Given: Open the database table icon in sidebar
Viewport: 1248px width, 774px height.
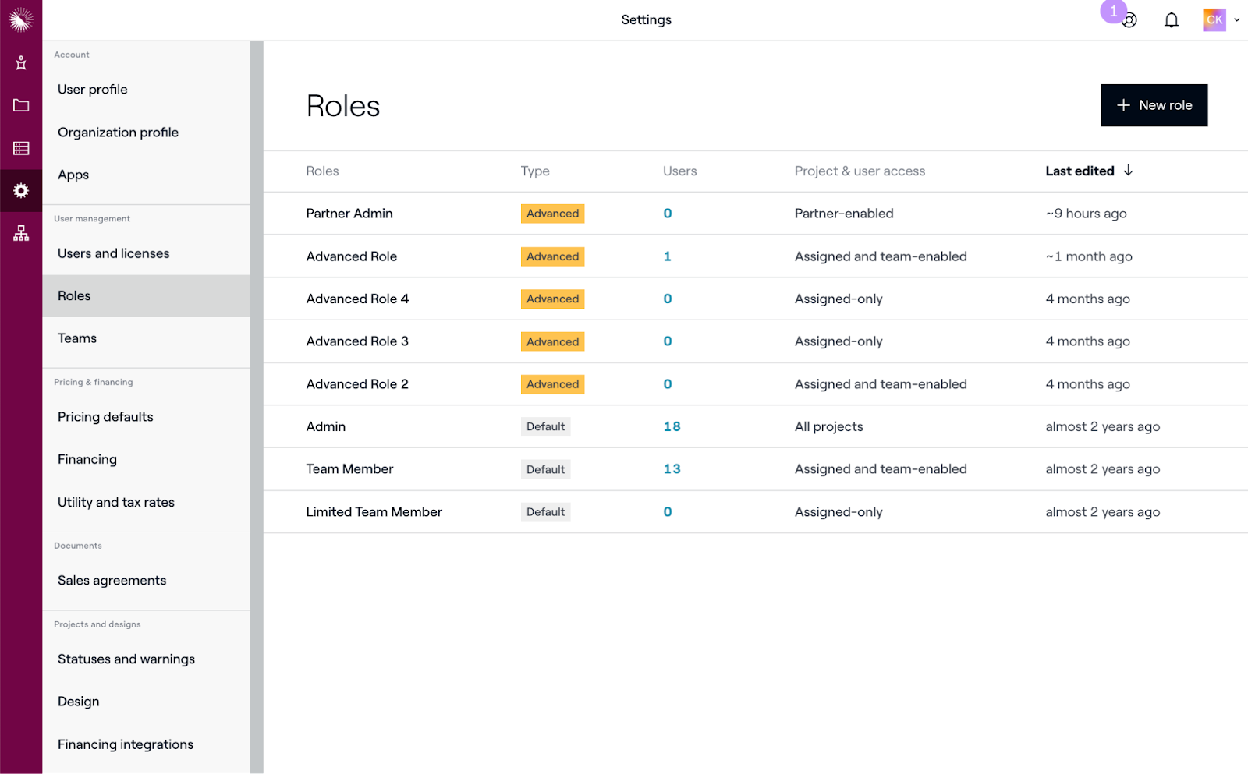Looking at the screenshot, I should [x=21, y=148].
